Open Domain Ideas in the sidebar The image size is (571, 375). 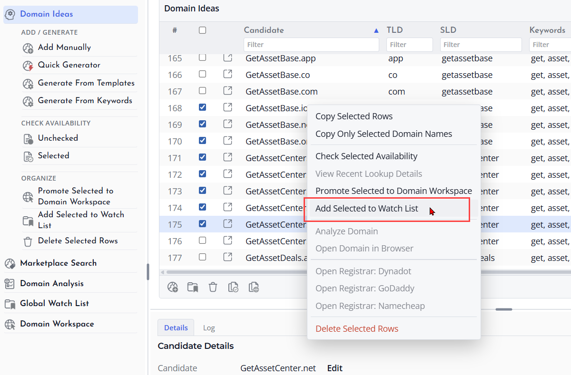(x=70, y=14)
